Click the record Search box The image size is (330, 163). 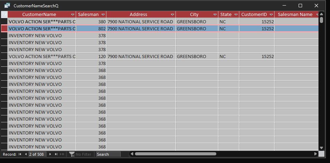108,154
